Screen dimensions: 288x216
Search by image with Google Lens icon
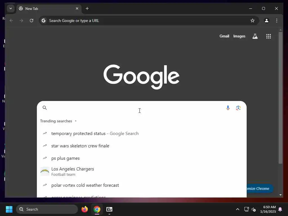[x=238, y=108]
